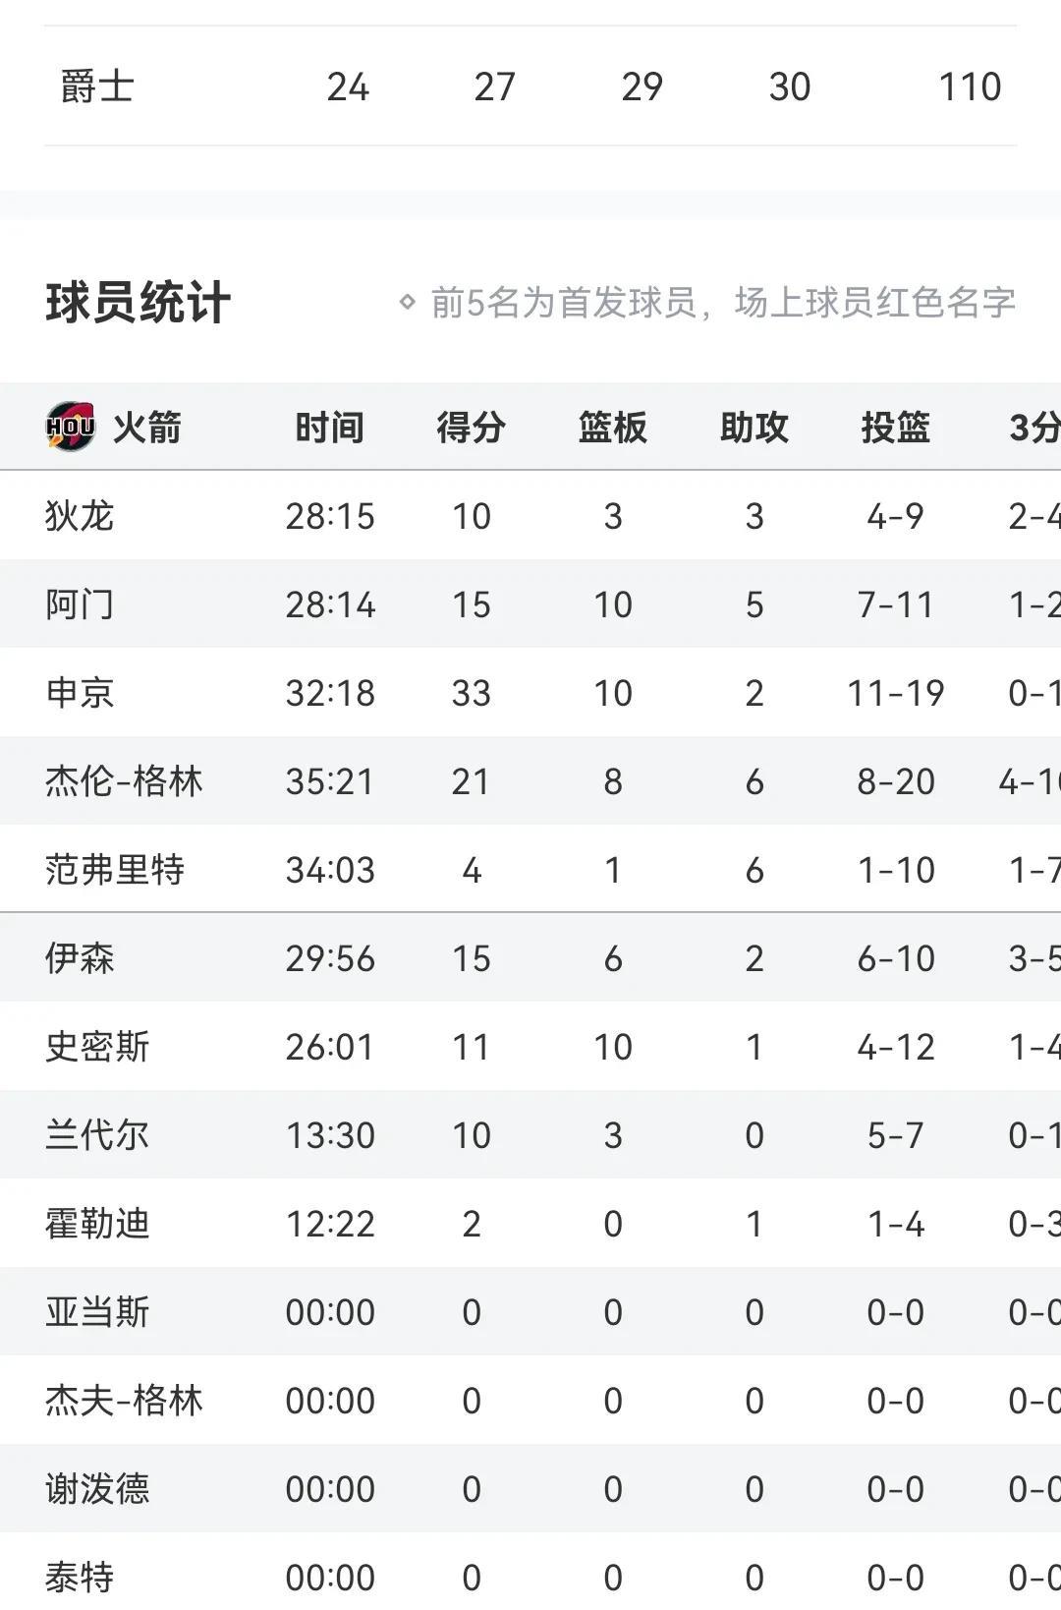The width and height of the screenshot is (1061, 1610).
Task: Select the 火箭 team name header
Action: coord(146,428)
